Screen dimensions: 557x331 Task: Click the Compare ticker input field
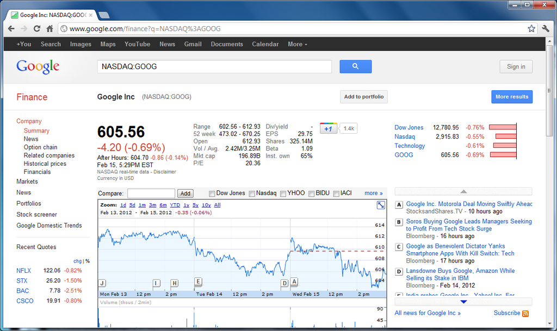151,193
